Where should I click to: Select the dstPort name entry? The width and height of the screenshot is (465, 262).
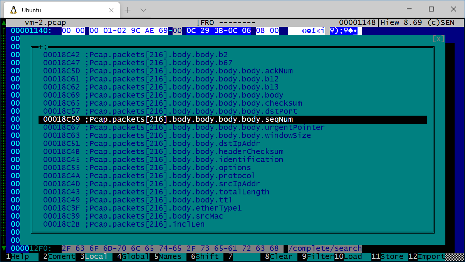pyautogui.click(x=233, y=111)
